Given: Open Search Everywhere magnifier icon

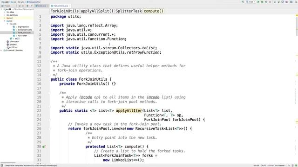Looking at the screenshot, I should (296, 2).
